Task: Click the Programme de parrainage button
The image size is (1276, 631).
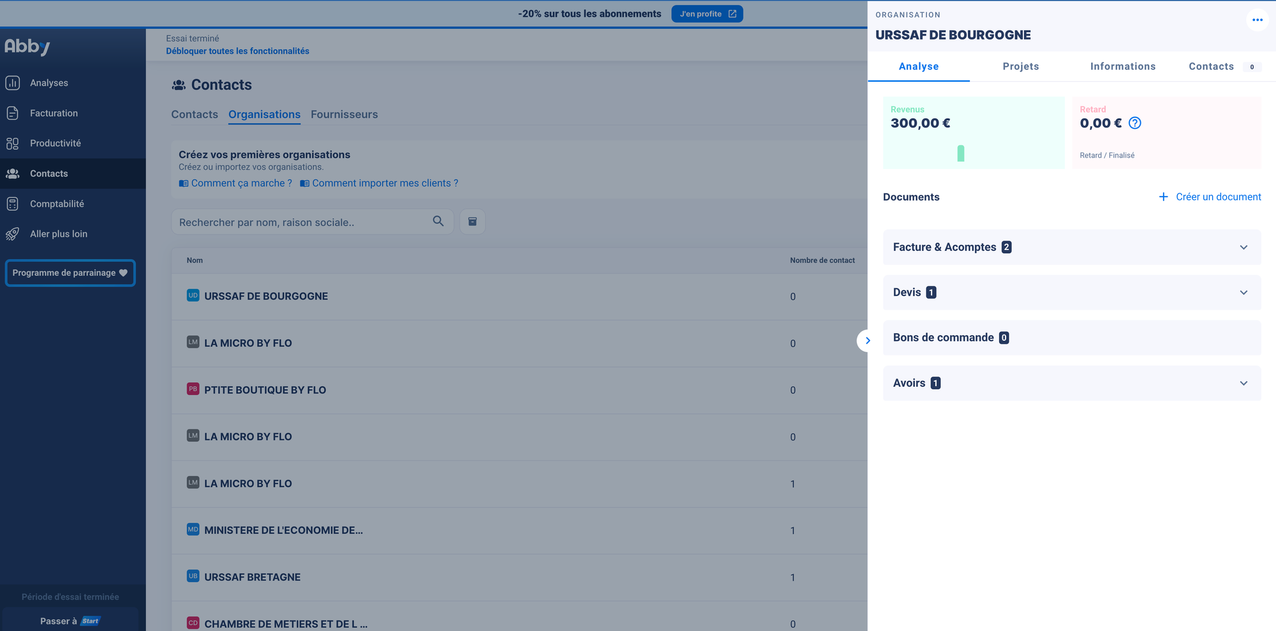Action: pos(70,273)
